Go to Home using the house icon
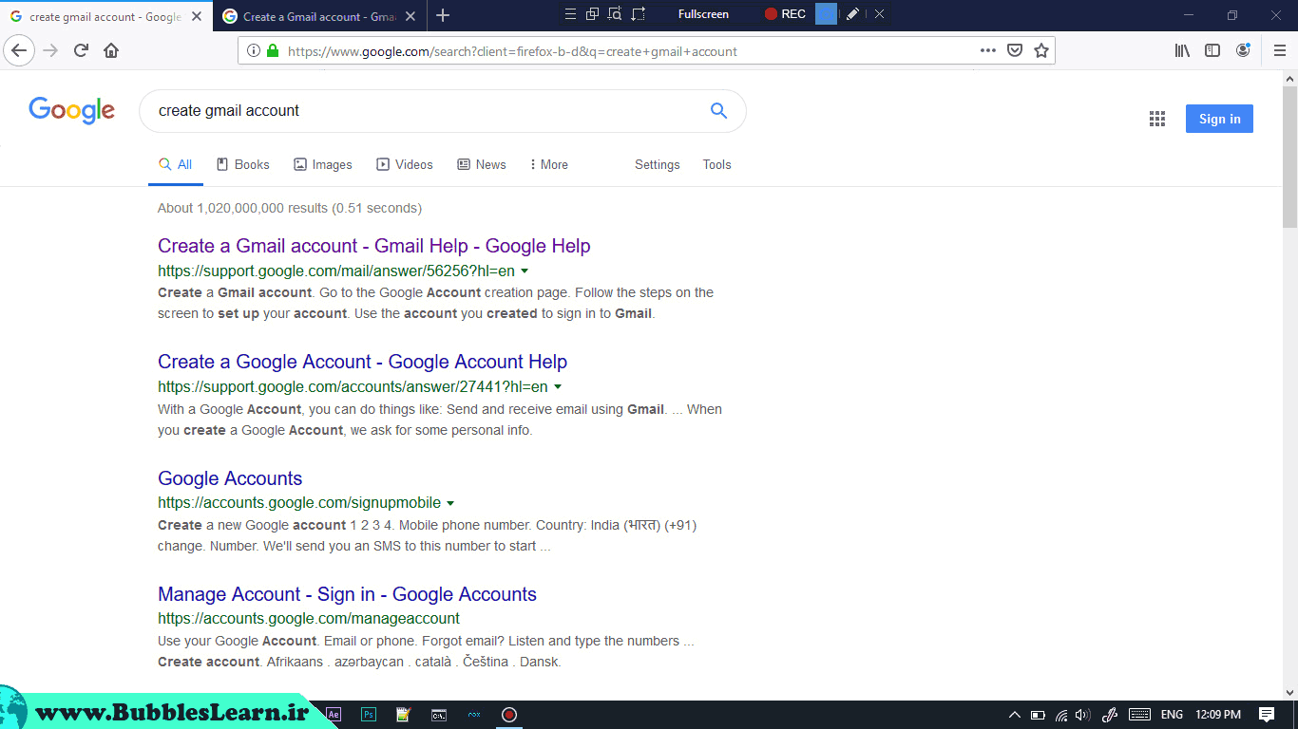Image resolution: width=1298 pixels, height=729 pixels. [111, 51]
